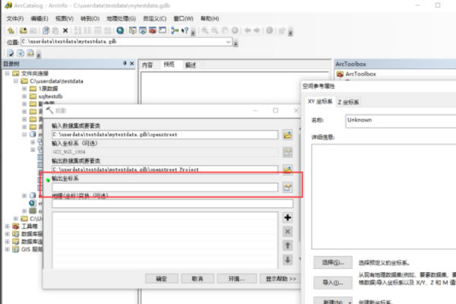Switch to the 描述 tab

(x=190, y=65)
